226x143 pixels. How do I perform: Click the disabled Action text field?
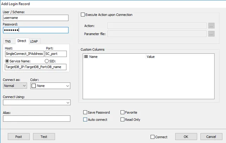click(x=157, y=26)
